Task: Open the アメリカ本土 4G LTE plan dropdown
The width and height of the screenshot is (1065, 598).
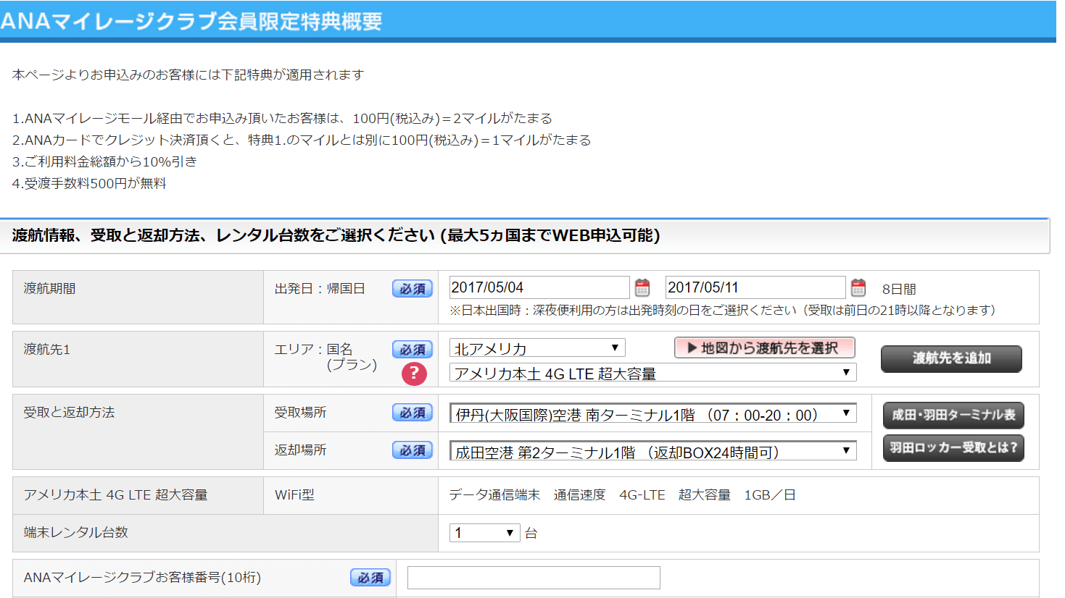Action: point(652,373)
